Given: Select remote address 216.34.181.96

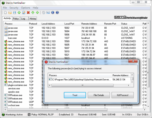Looking at the screenshot, I should pos(88,35).
